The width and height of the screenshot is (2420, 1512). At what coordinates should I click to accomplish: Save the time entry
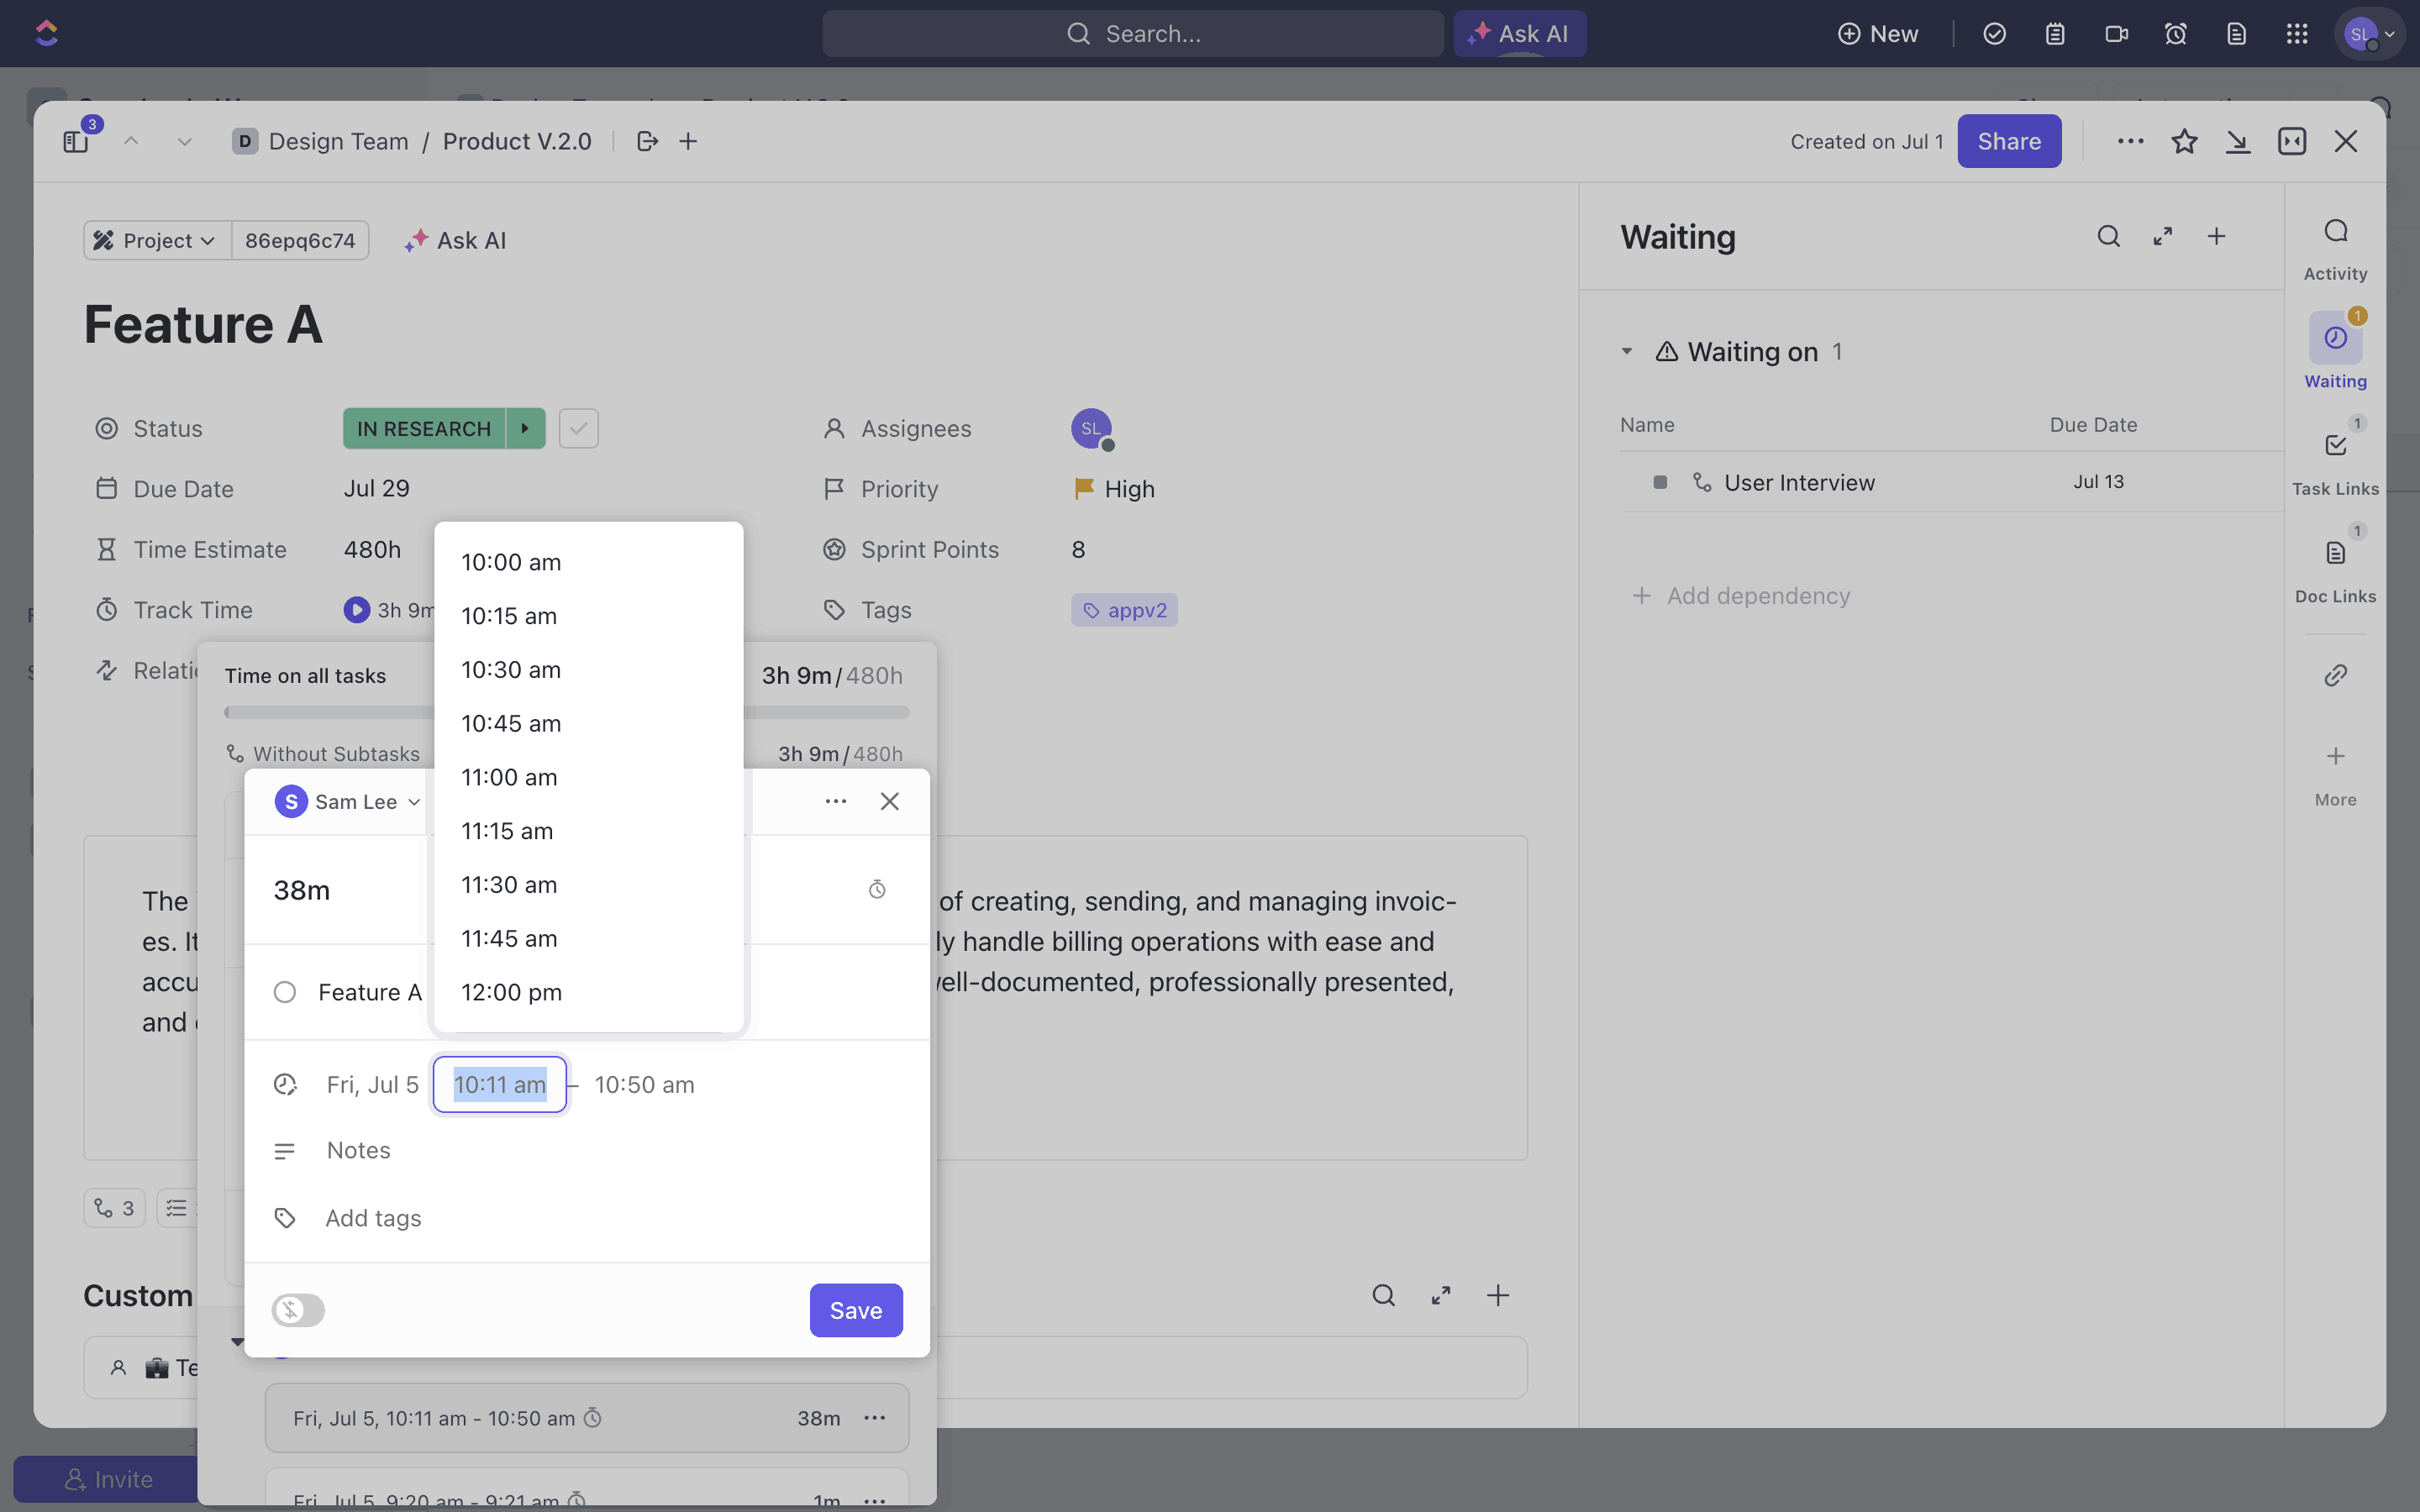tap(855, 1310)
